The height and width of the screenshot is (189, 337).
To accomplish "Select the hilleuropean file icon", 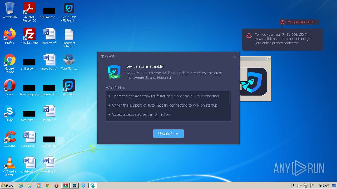I will [x=49, y=13].
